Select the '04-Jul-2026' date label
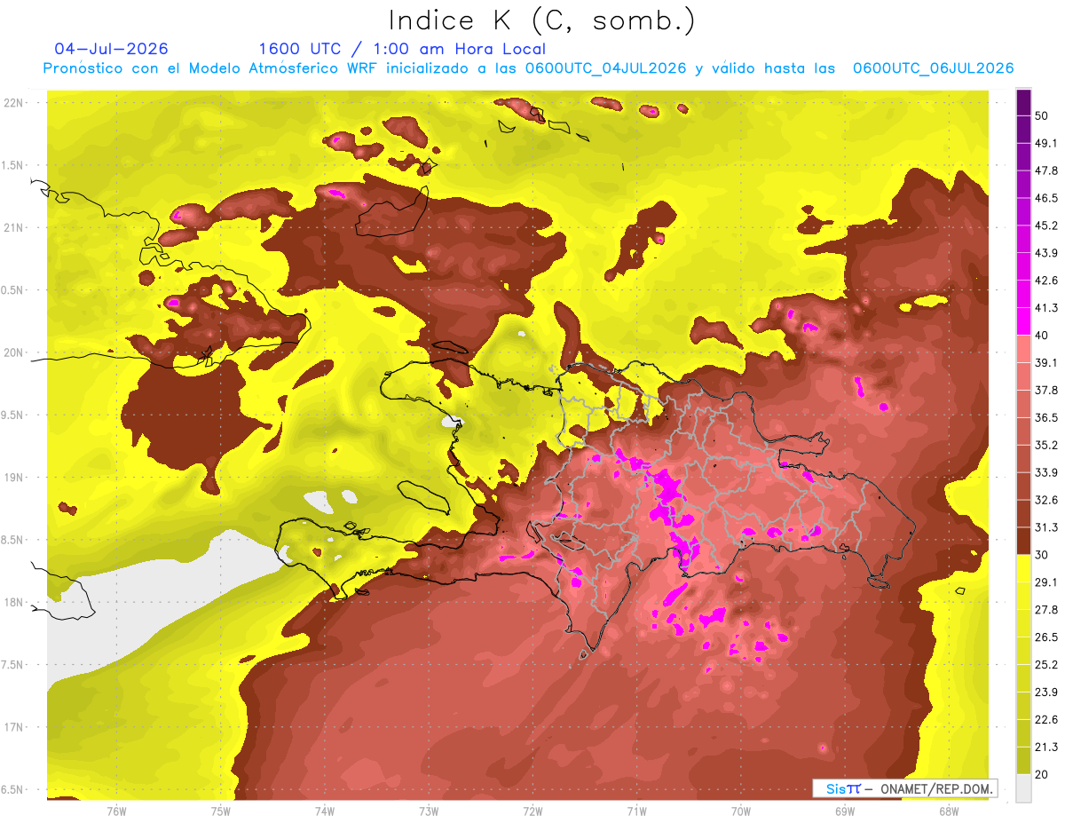This screenshot has width=1065, height=823. [111, 49]
